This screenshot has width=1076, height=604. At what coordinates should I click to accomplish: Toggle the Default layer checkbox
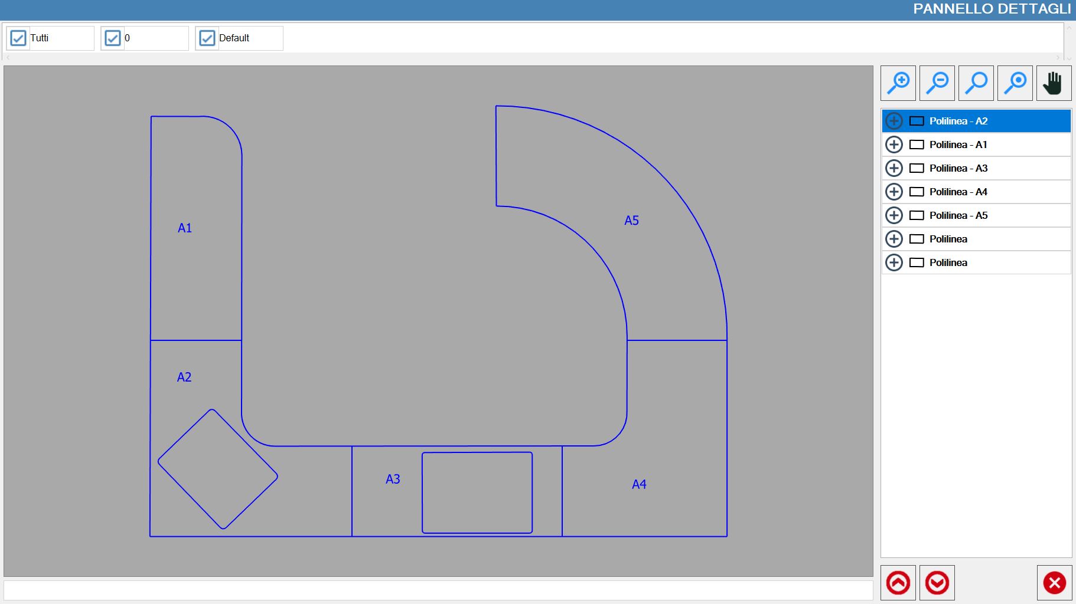[207, 38]
